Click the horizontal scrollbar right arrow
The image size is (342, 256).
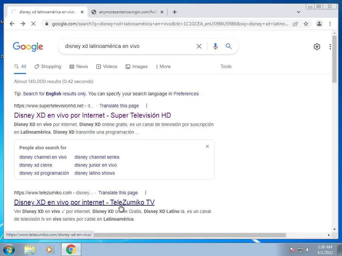click(329, 235)
